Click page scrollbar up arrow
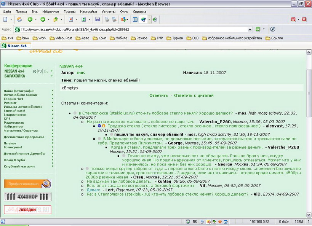The height and width of the screenshot is (226, 312). click(309, 52)
